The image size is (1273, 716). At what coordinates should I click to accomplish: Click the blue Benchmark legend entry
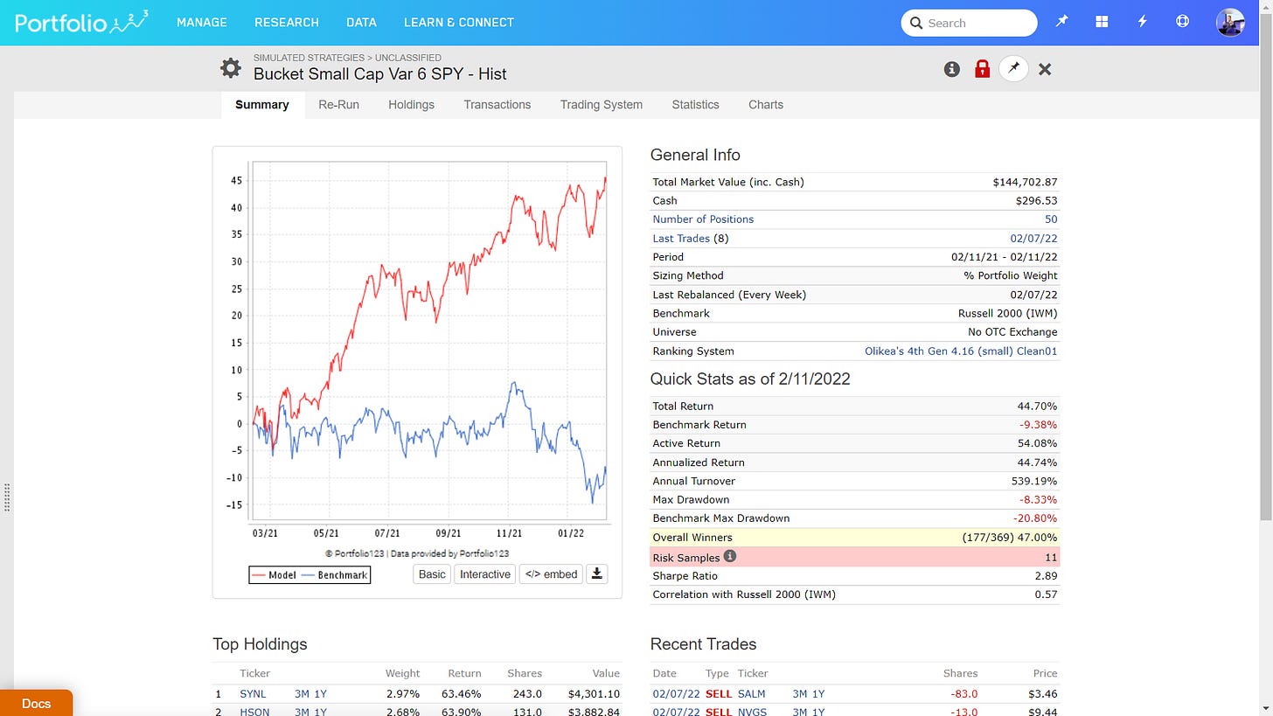point(334,575)
